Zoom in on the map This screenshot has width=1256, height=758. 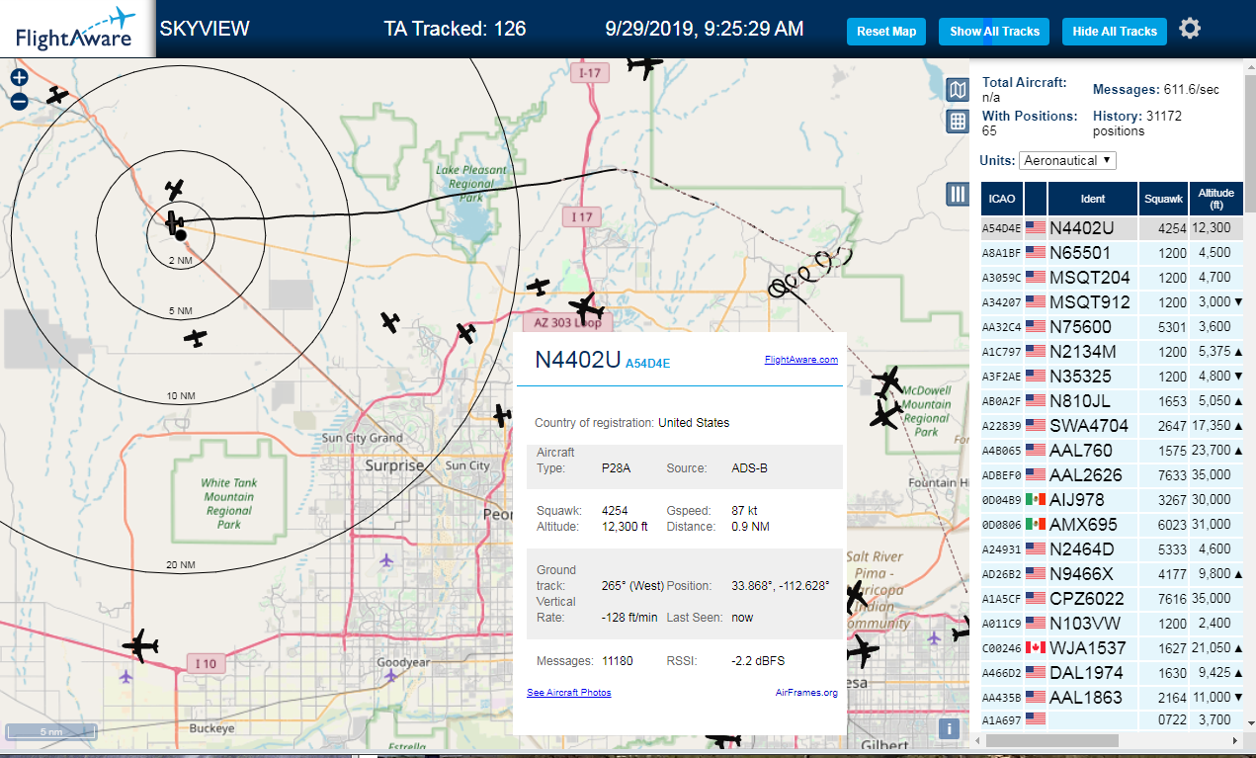click(19, 77)
